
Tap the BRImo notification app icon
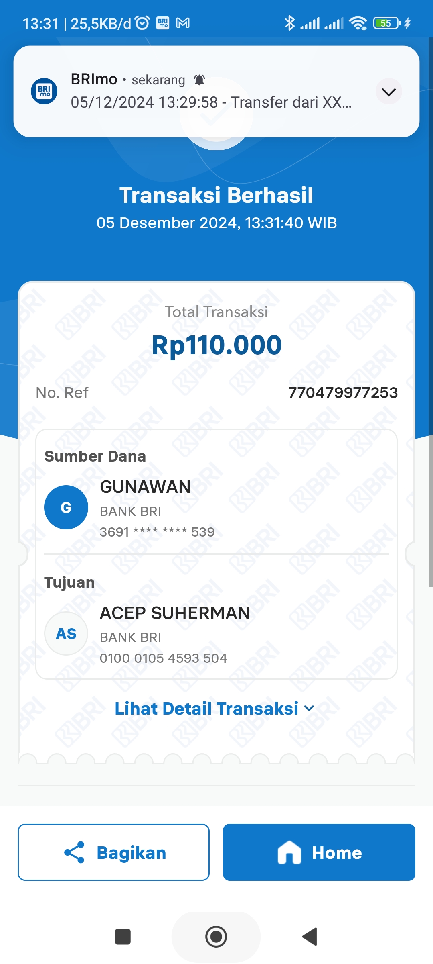[x=44, y=91]
